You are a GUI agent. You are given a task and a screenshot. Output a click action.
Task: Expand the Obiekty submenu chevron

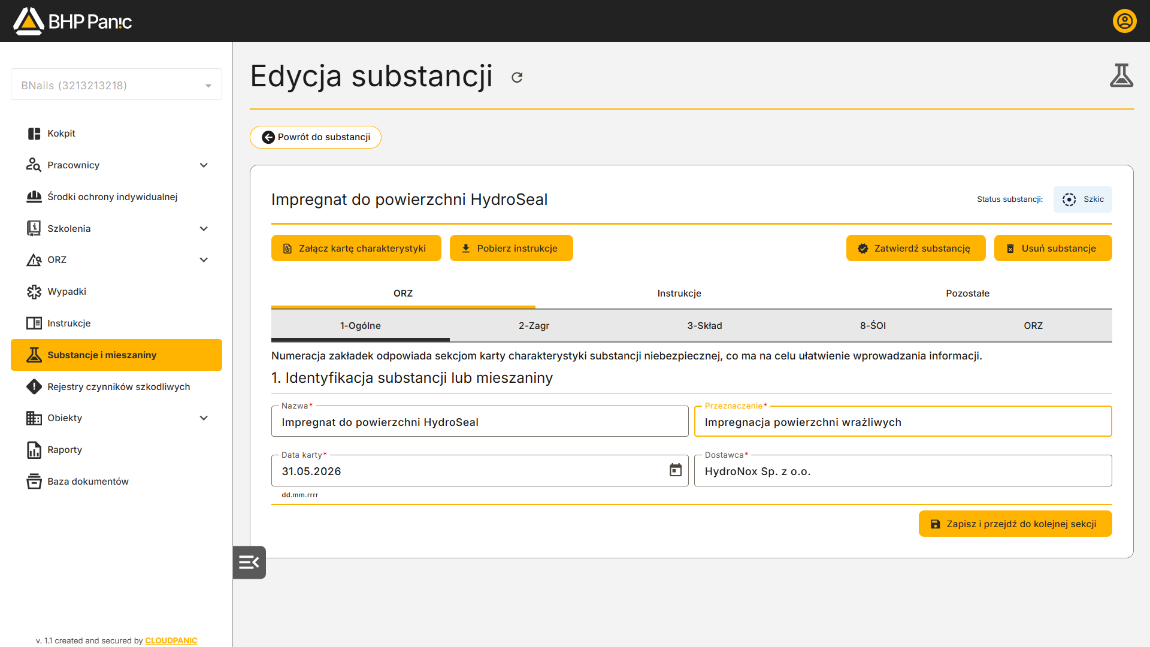pyautogui.click(x=204, y=418)
